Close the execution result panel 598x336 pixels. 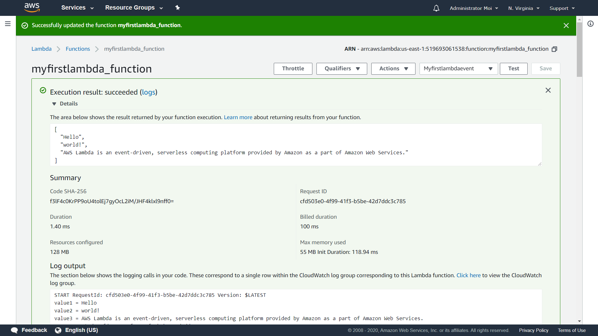[548, 90]
